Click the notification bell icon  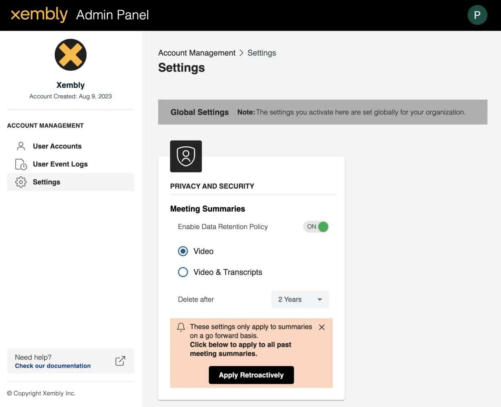click(181, 327)
